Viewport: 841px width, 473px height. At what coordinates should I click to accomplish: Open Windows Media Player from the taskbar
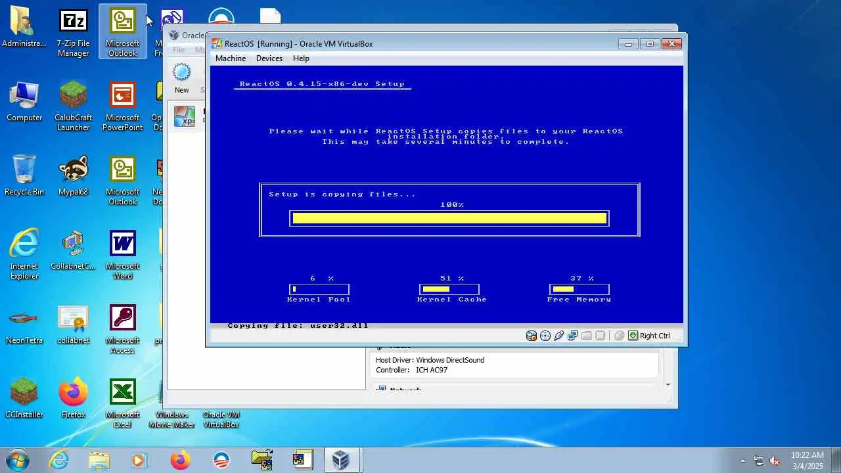click(x=139, y=460)
